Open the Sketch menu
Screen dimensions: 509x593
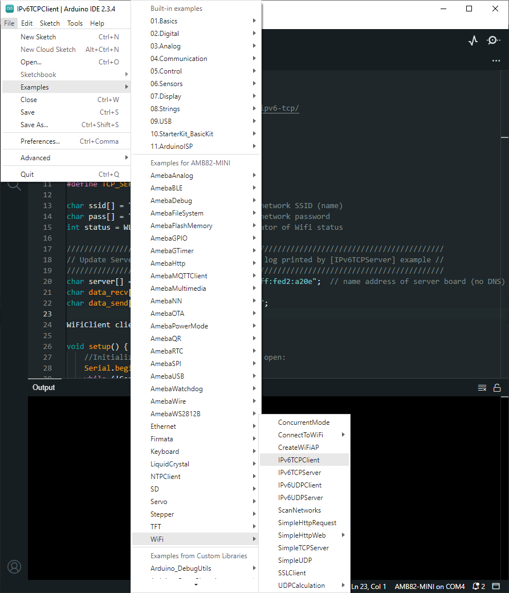[x=50, y=23]
